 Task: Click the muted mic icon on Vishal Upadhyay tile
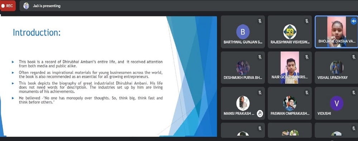(353, 57)
